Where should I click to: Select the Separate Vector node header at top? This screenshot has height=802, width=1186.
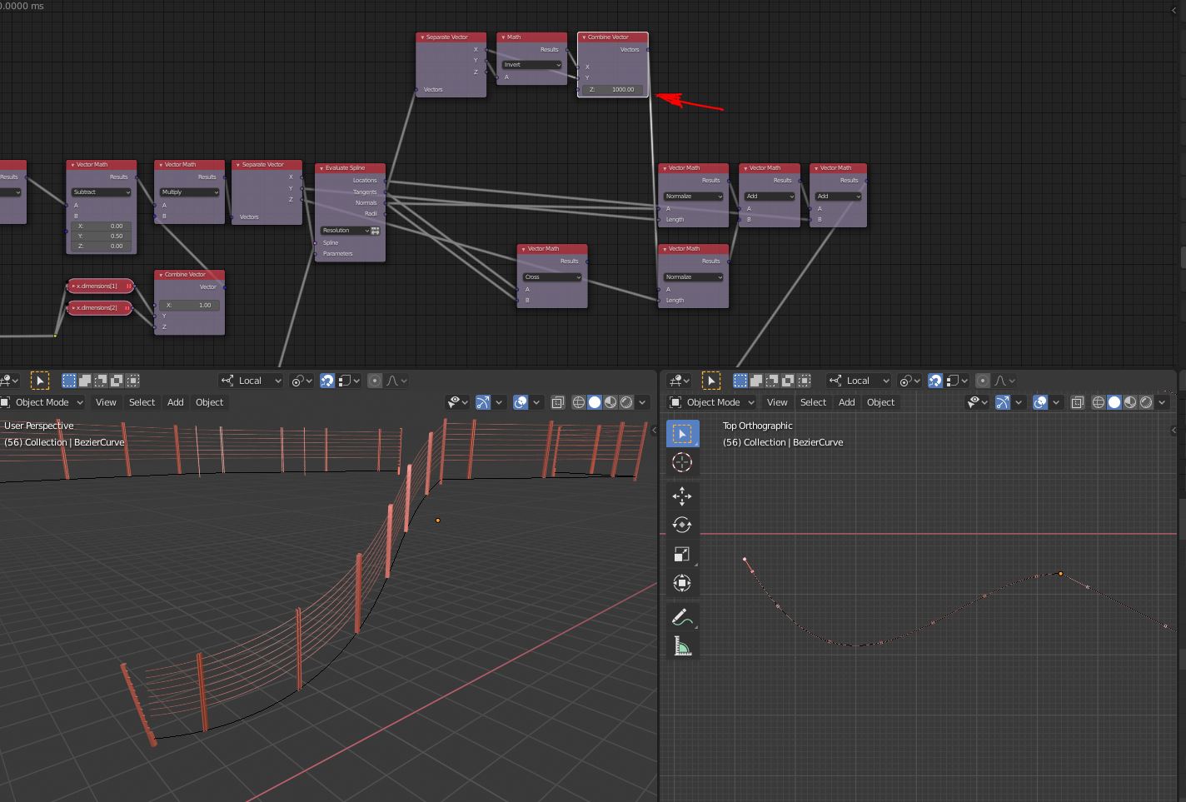pos(451,37)
